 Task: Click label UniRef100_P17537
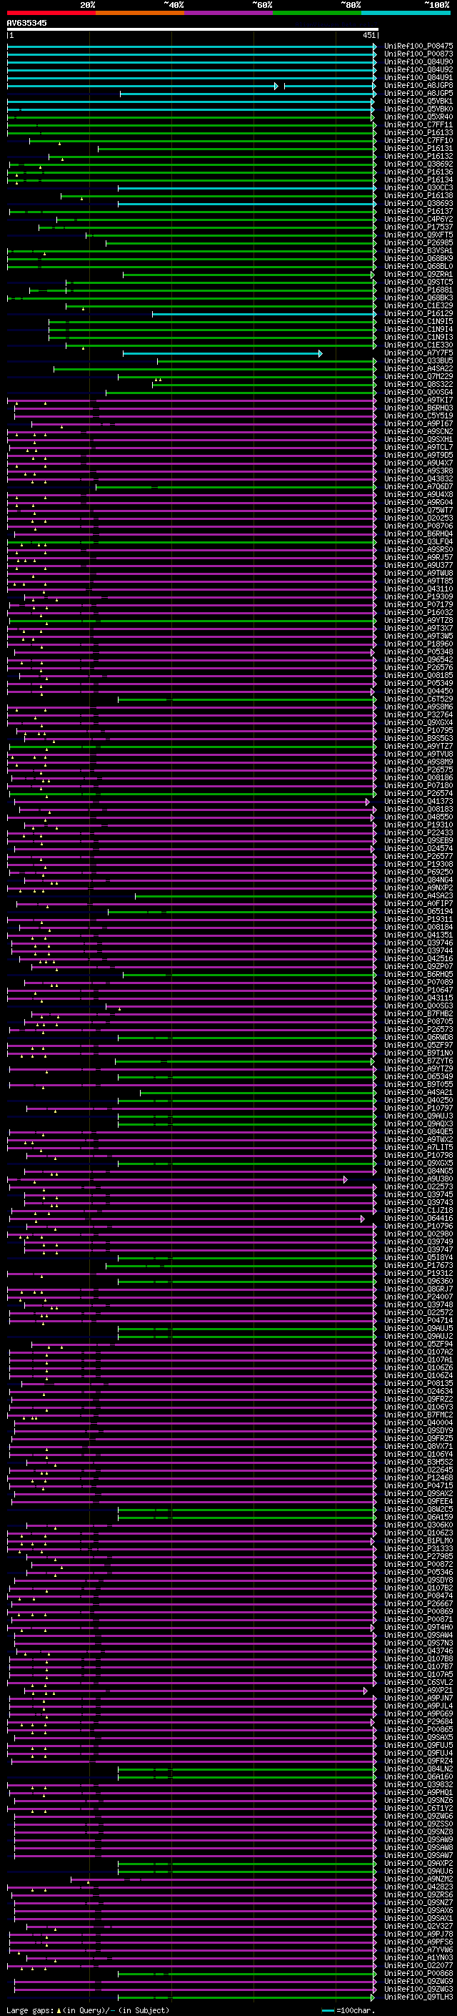[x=418, y=227]
